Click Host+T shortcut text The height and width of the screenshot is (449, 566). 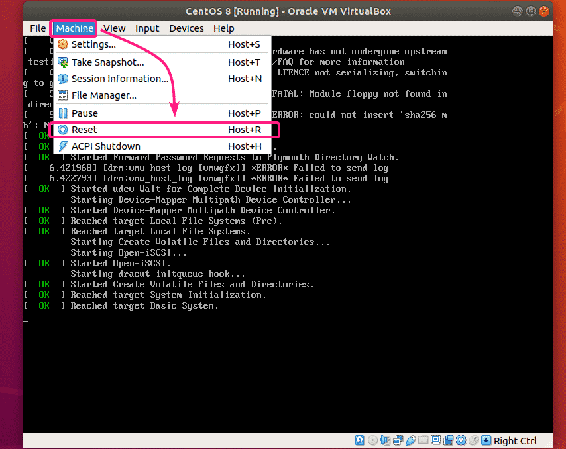pyautogui.click(x=244, y=62)
